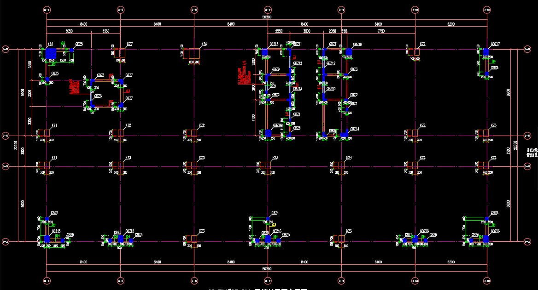The height and width of the screenshot is (290, 538).
Task: Click the KZ7 column label
Action: coord(130,44)
